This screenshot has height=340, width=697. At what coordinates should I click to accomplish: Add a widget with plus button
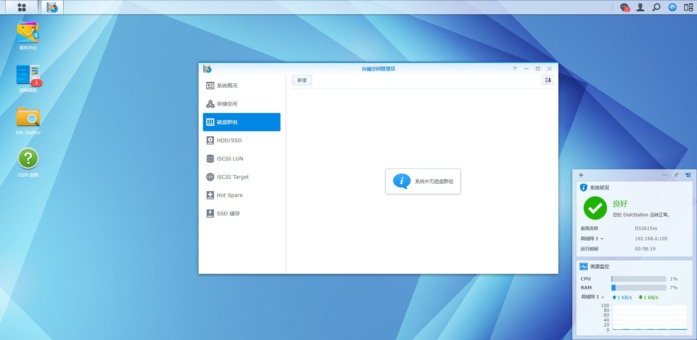coord(581,175)
